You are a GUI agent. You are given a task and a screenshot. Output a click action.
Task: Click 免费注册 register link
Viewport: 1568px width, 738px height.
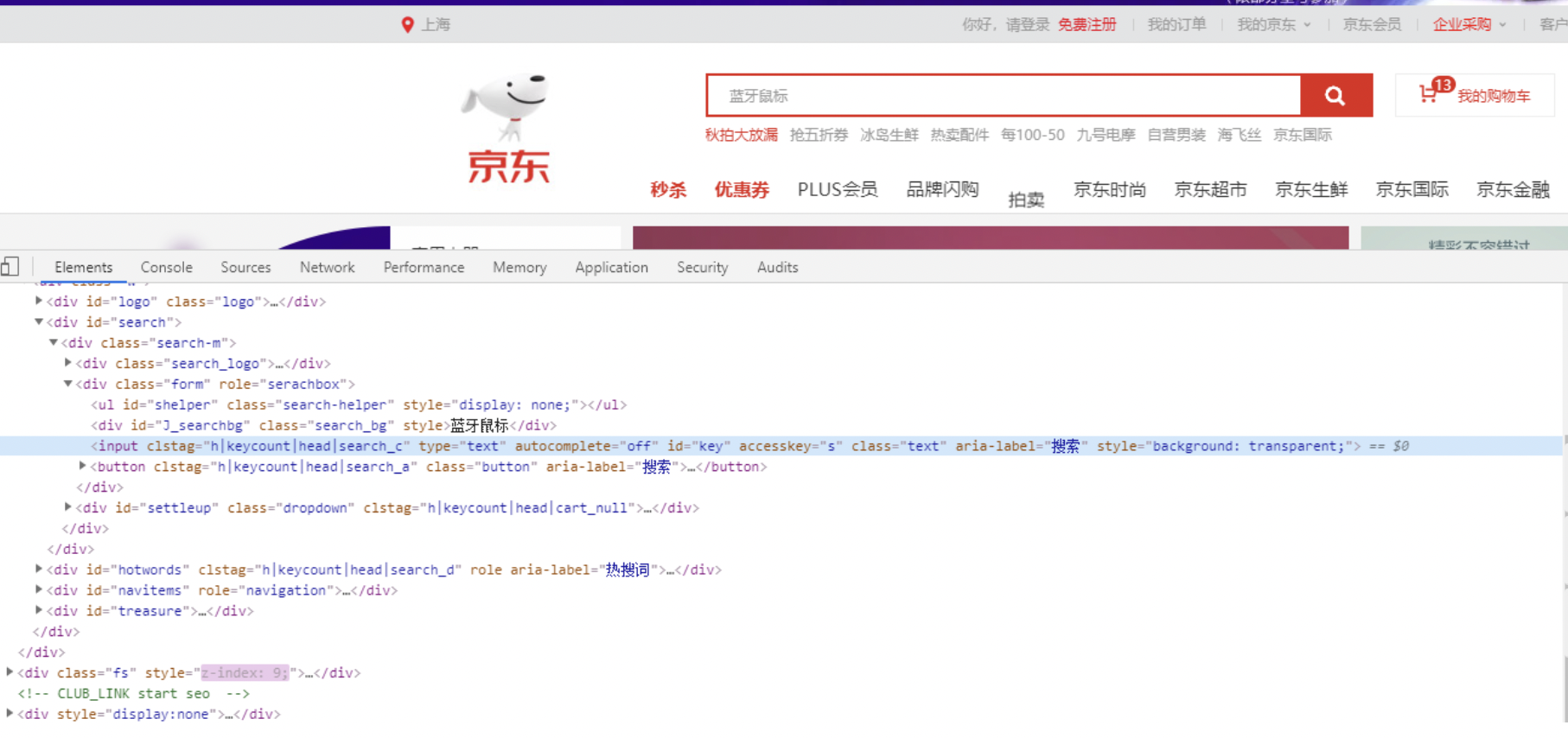pyautogui.click(x=1087, y=25)
